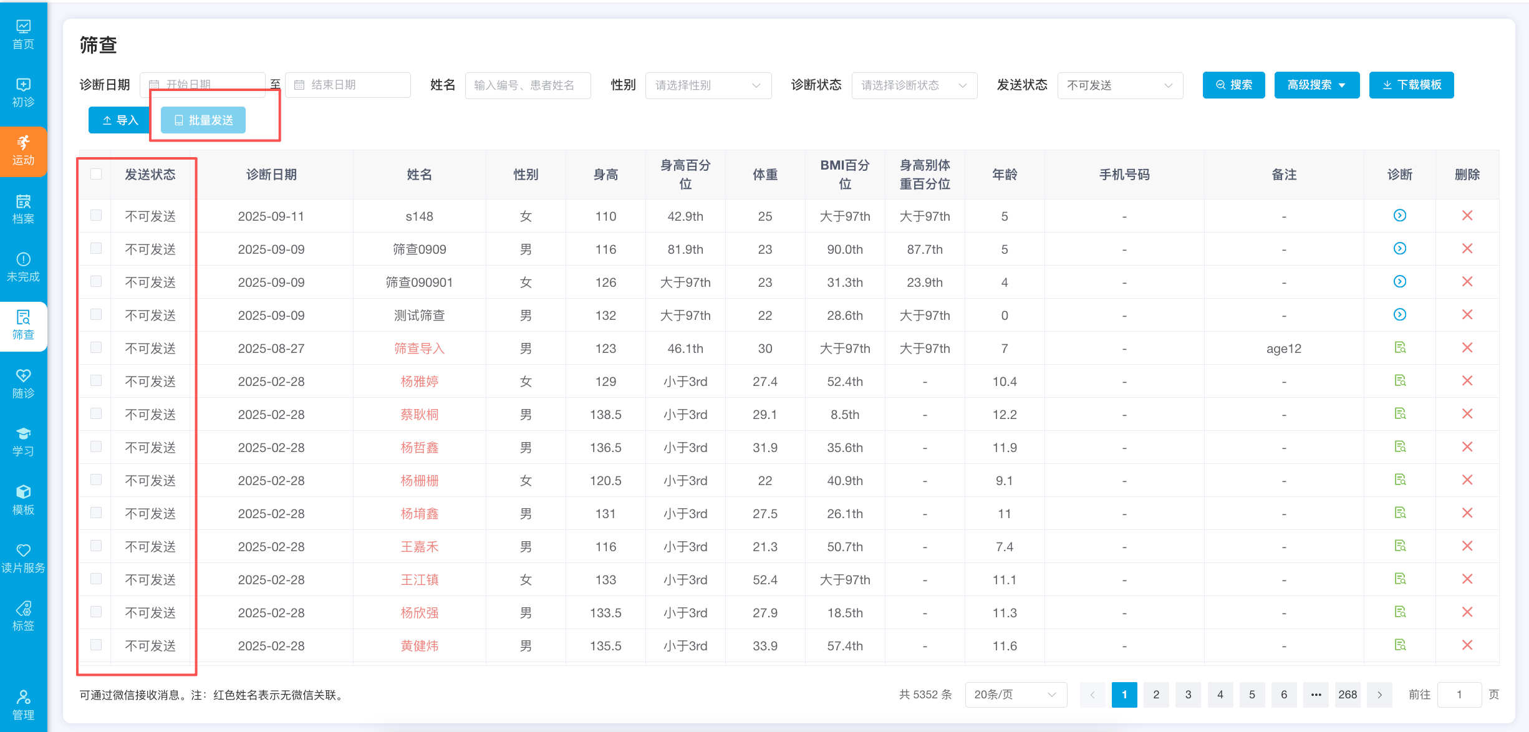The image size is (1529, 732).
Task: Open diagnosis report icon for 杨雅婷
Action: coord(1399,381)
